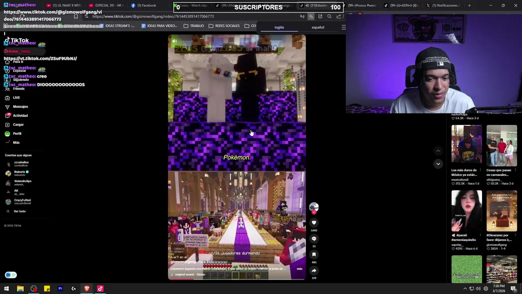The height and width of the screenshot is (294, 522).
Task: Open File Explorer from the taskbar
Action: (x=20, y=289)
